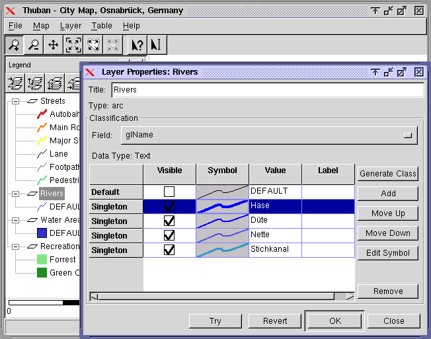Click the Close button in dialog
This screenshot has width=431, height=339.
pos(393,321)
